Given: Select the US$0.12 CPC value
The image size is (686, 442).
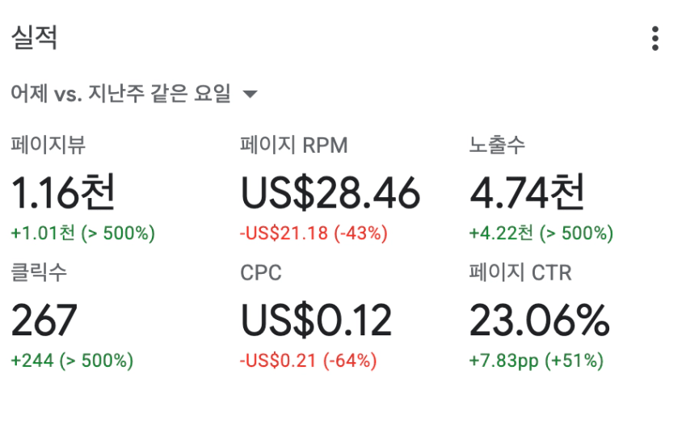Looking at the screenshot, I should coord(316,321).
